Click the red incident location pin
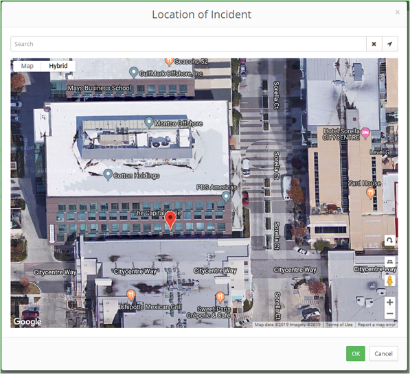Viewport: 410px width, 374px height. [x=170, y=220]
